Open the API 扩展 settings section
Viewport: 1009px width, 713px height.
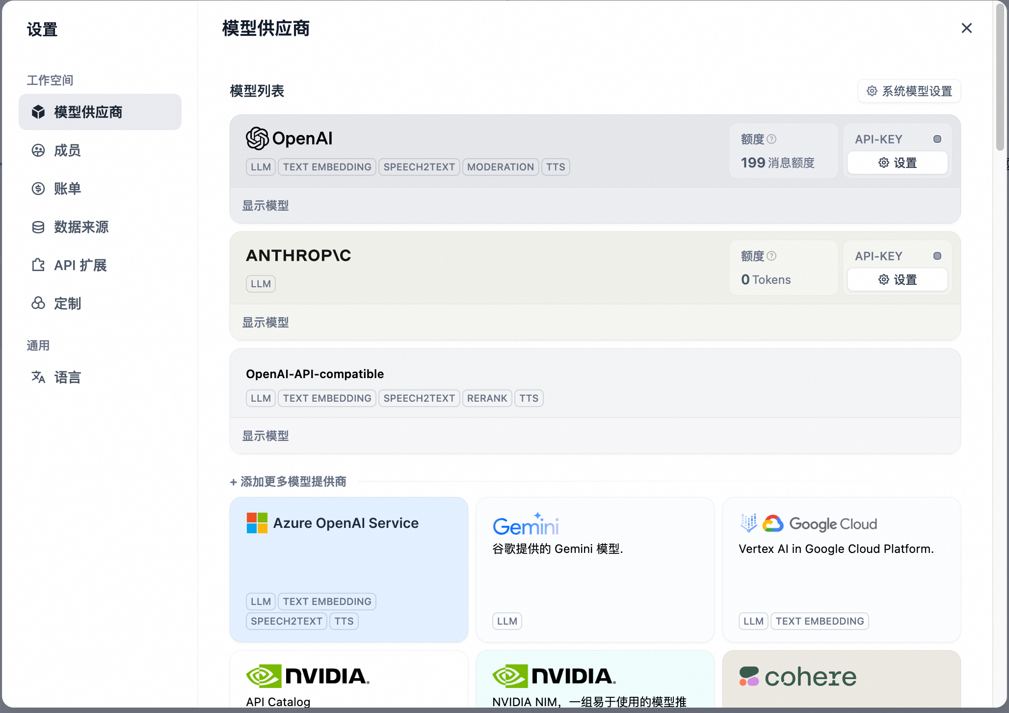(x=100, y=265)
